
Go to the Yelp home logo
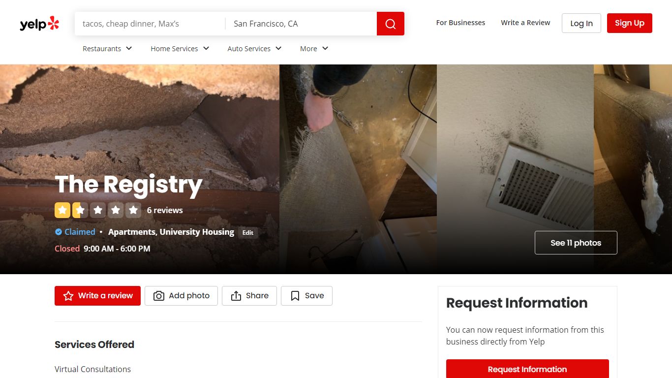click(39, 24)
